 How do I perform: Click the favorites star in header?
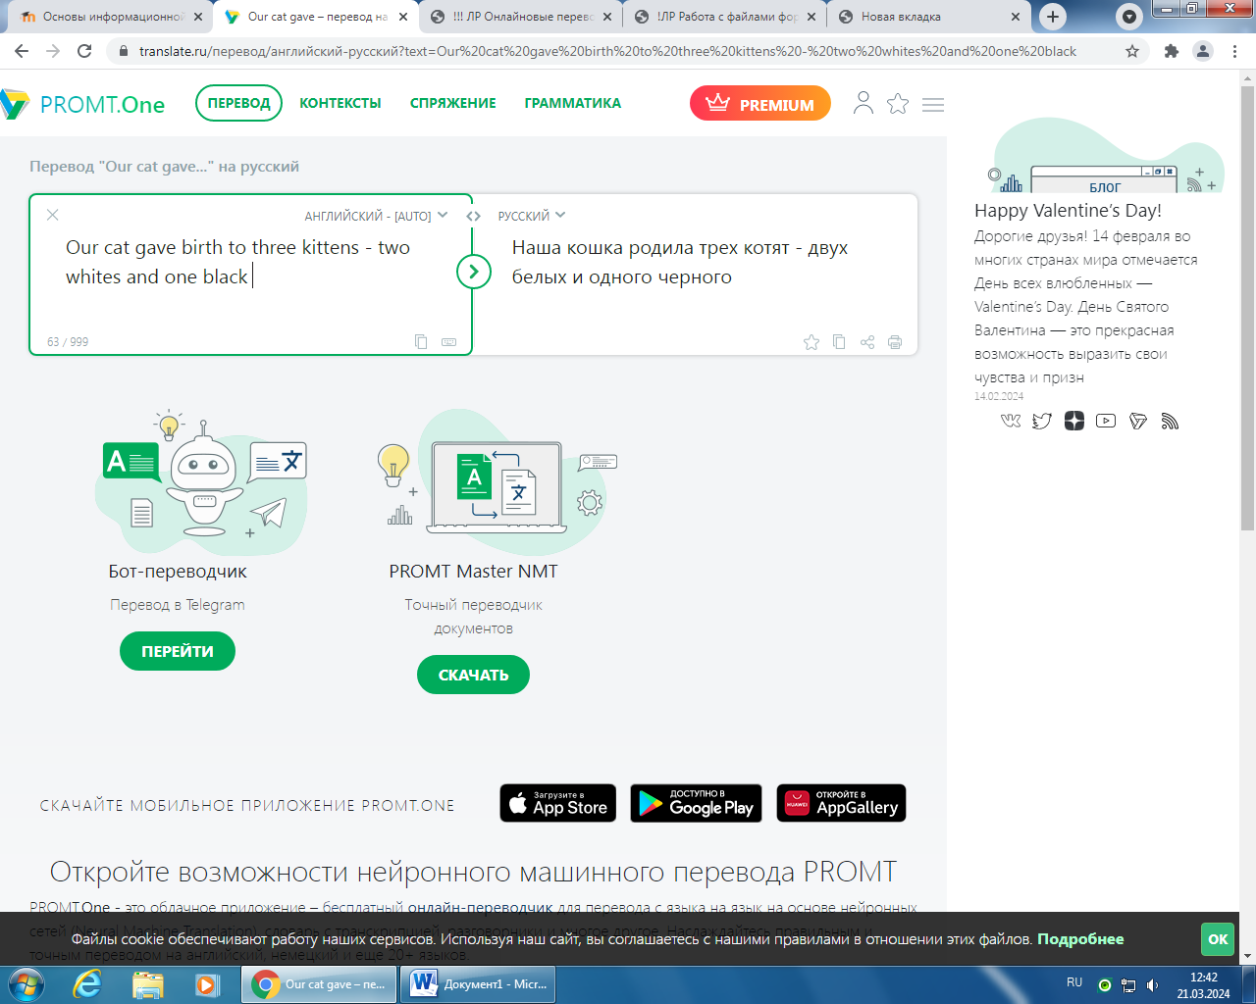coord(898,103)
